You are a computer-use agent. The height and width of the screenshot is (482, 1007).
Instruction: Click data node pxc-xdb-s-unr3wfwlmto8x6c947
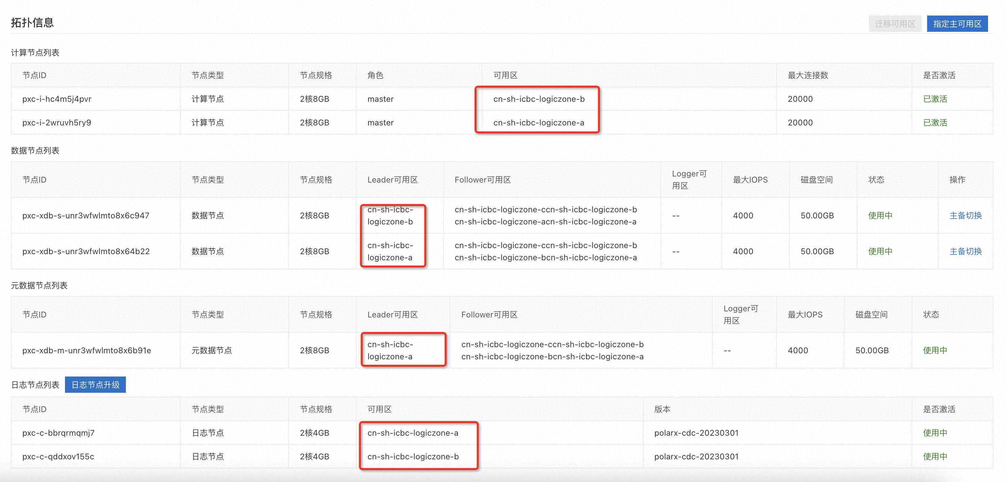(86, 216)
